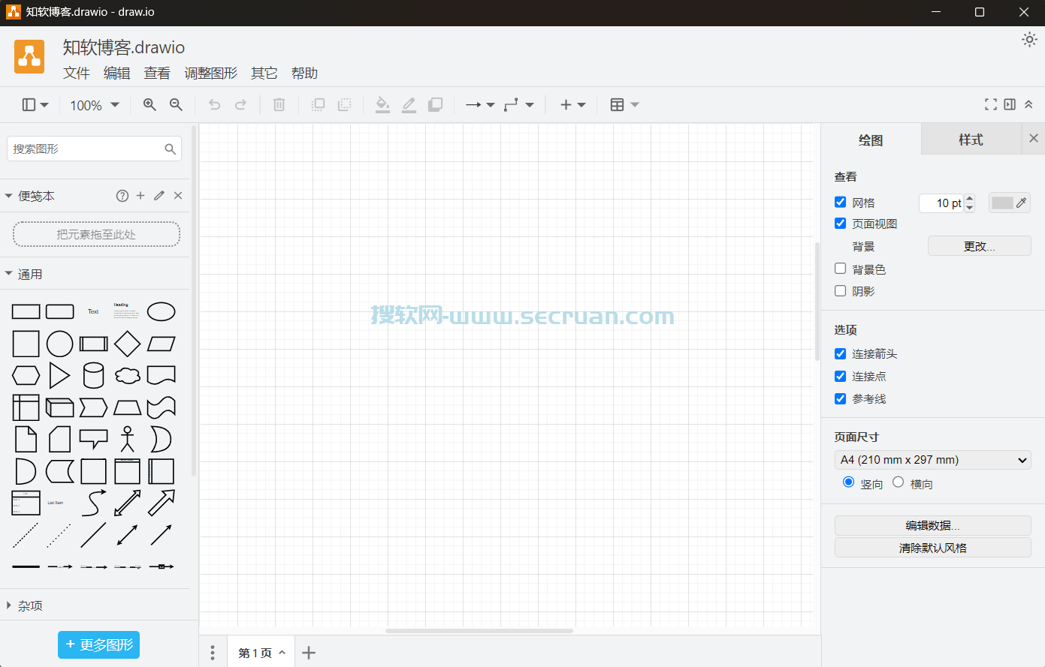Toggle the 参考线 checkbox
Image resolution: width=1045 pixels, height=667 pixels.
[841, 398]
